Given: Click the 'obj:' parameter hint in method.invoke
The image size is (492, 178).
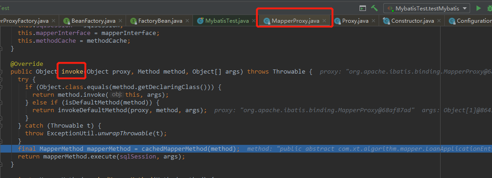Looking at the screenshot, I should coord(117,95).
